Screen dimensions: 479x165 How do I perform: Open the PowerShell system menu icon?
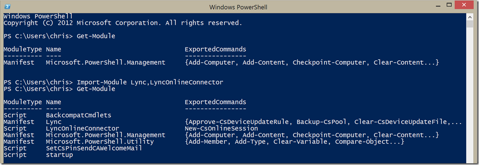pyautogui.click(x=7, y=7)
